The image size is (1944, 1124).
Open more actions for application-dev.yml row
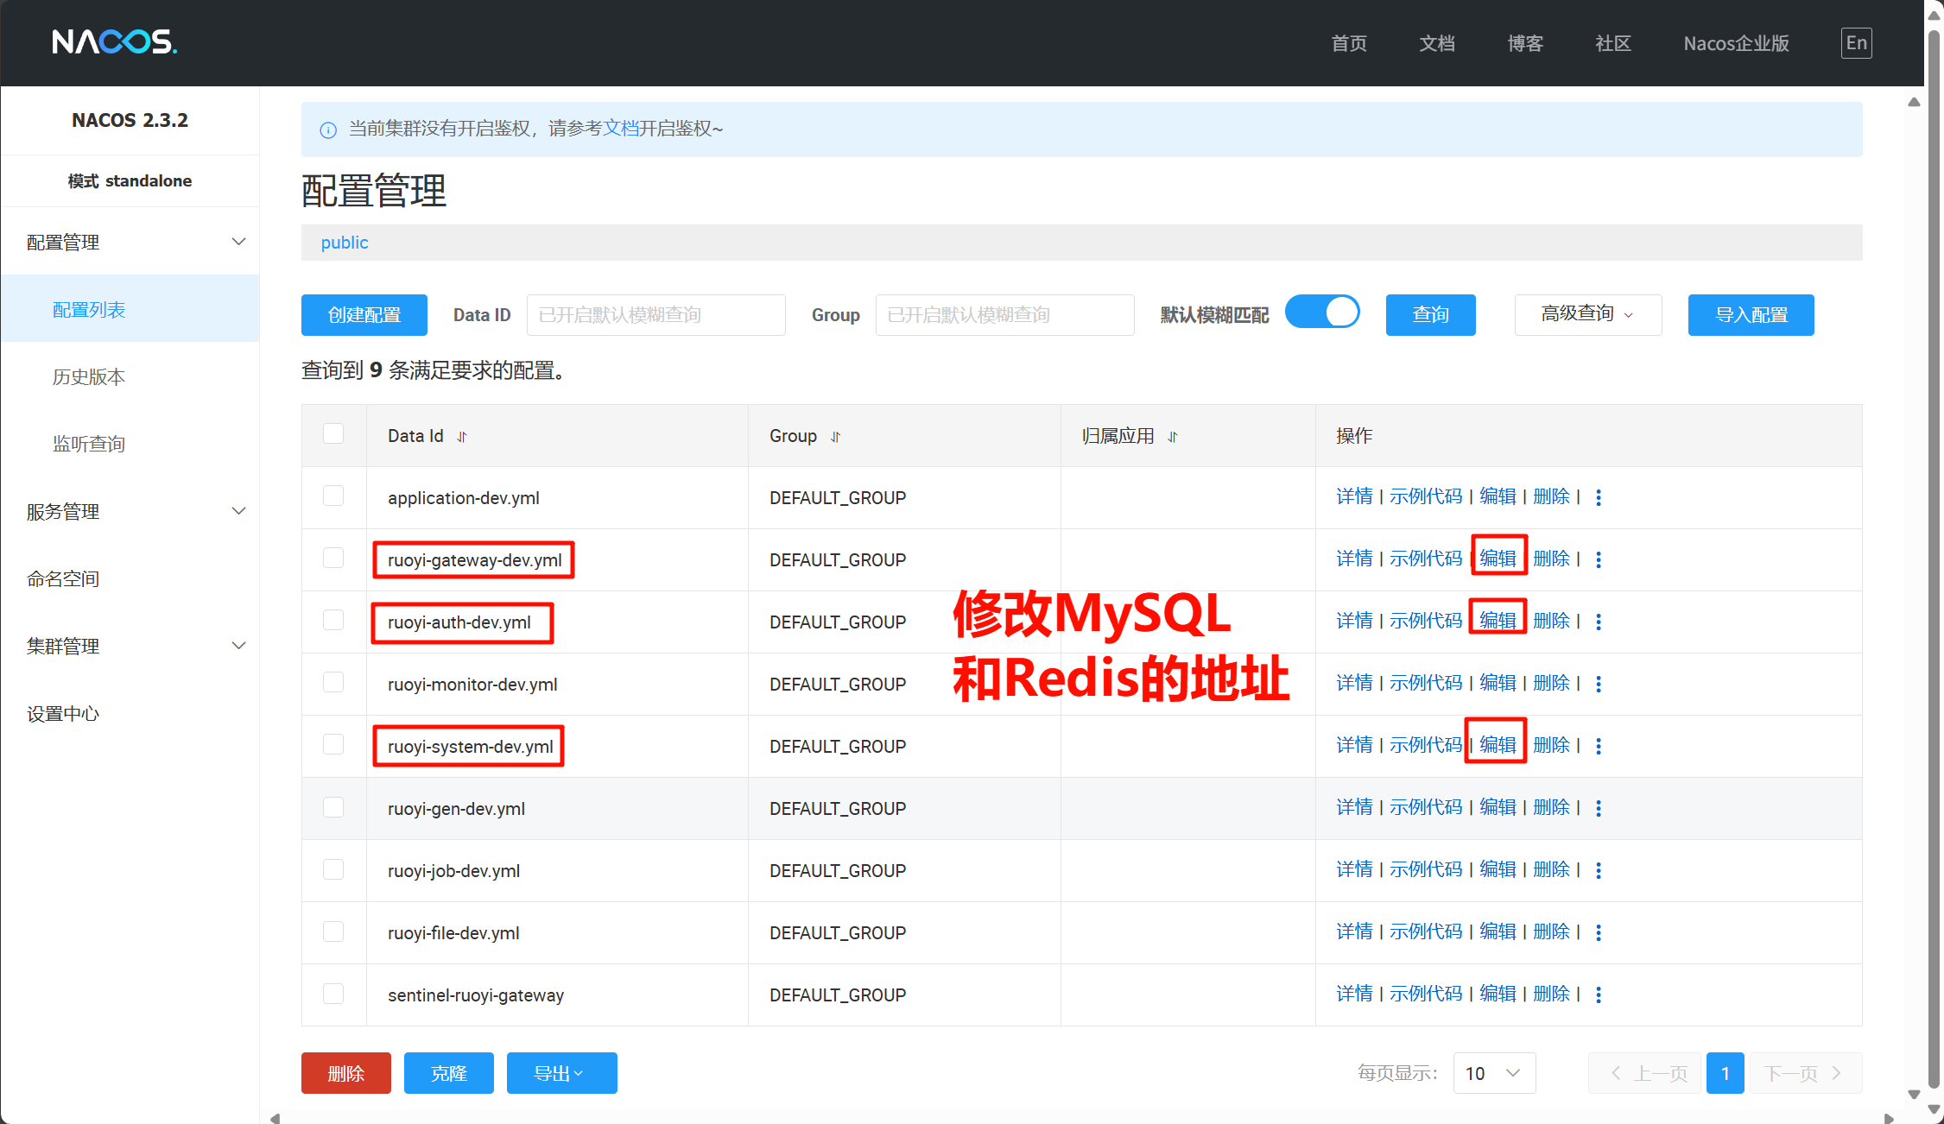[x=1599, y=497]
